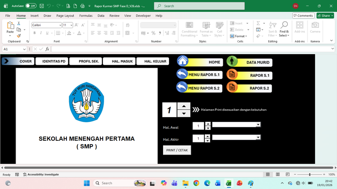The image size is (337, 189).
Task: Open Excel from the taskbar
Action: click(x=228, y=183)
